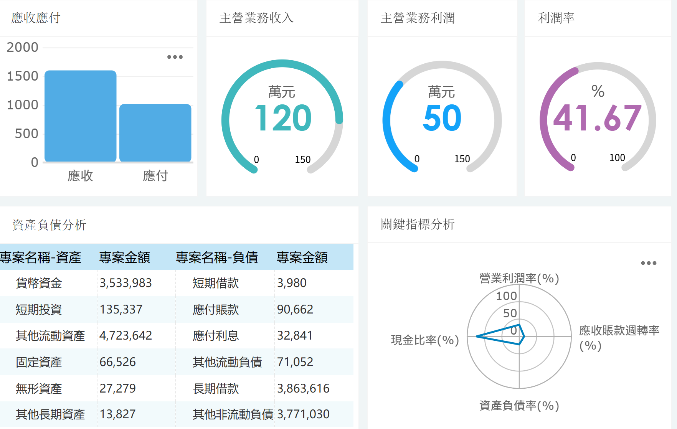Click the 應付賬款 amount 90,662
Screen dimensions: 677x429
(x=295, y=309)
